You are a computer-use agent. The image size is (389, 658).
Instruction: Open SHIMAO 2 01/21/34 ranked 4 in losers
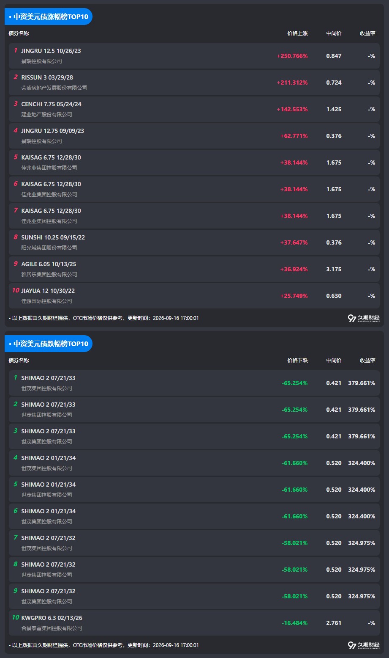pos(49,458)
